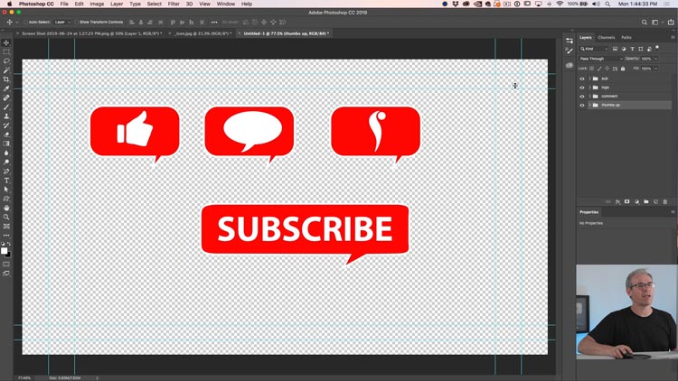Image resolution: width=678 pixels, height=381 pixels.
Task: Open the Pass Through blend mode dropdown
Action: click(600, 59)
